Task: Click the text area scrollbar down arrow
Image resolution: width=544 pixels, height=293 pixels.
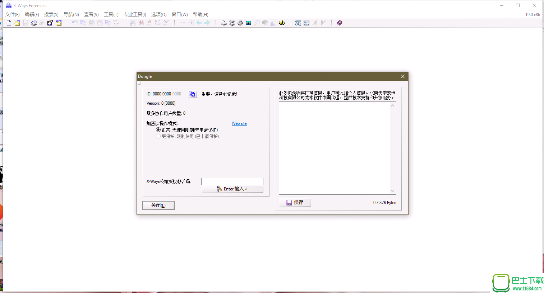Action: point(393,191)
